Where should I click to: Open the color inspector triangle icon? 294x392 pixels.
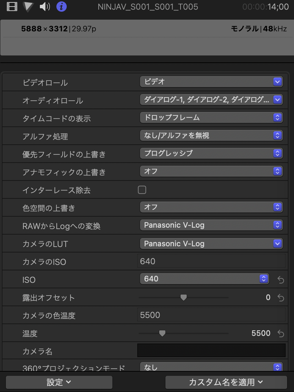pyautogui.click(x=28, y=7)
